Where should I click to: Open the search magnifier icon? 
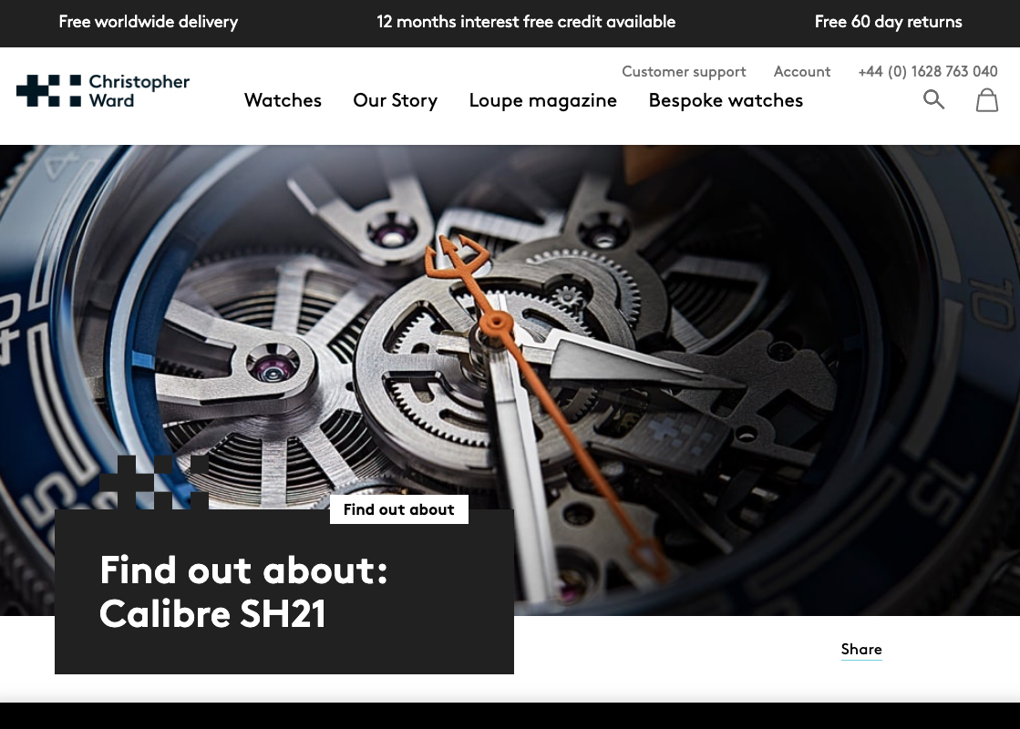[933, 99]
